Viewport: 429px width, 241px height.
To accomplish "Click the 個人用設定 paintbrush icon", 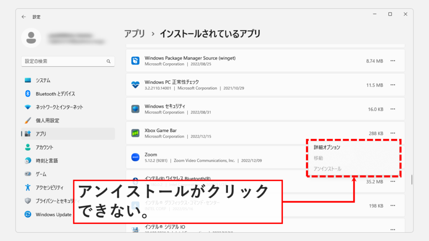I will pos(28,120).
